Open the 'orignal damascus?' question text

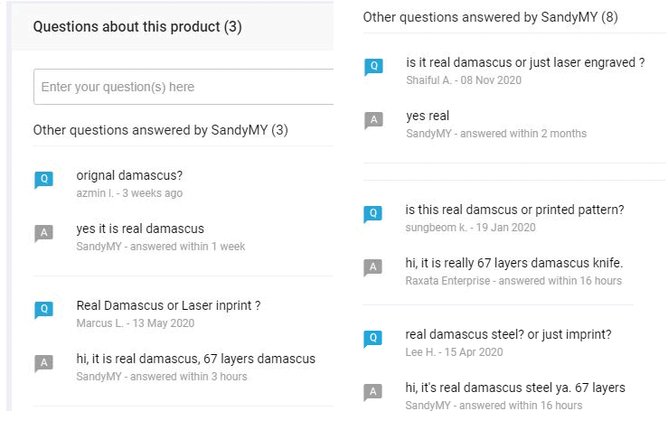(129, 175)
